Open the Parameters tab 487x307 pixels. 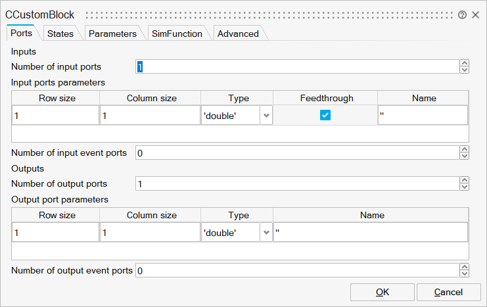pos(112,34)
